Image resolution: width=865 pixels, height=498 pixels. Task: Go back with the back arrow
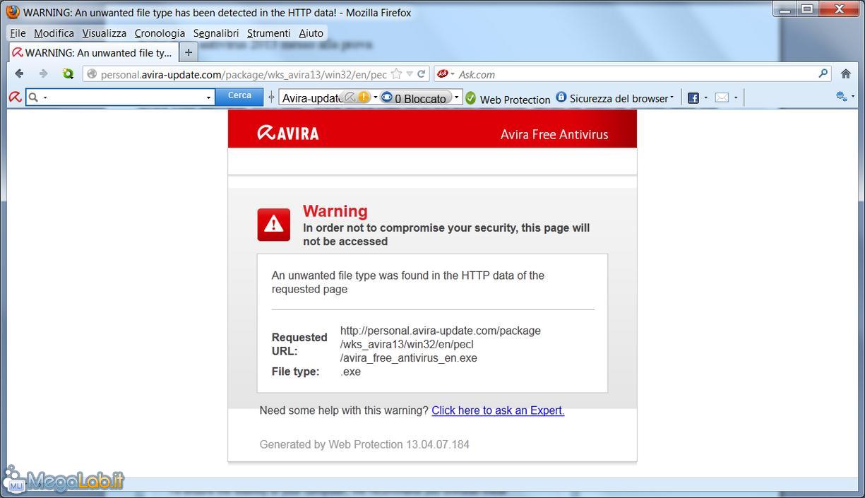click(19, 73)
